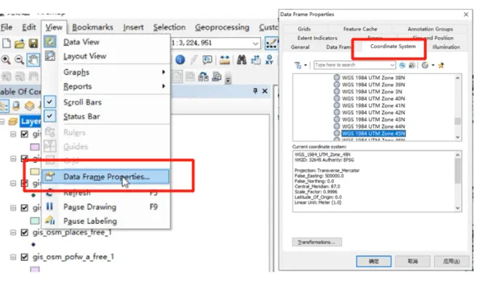Click the New document icon

(6, 43)
